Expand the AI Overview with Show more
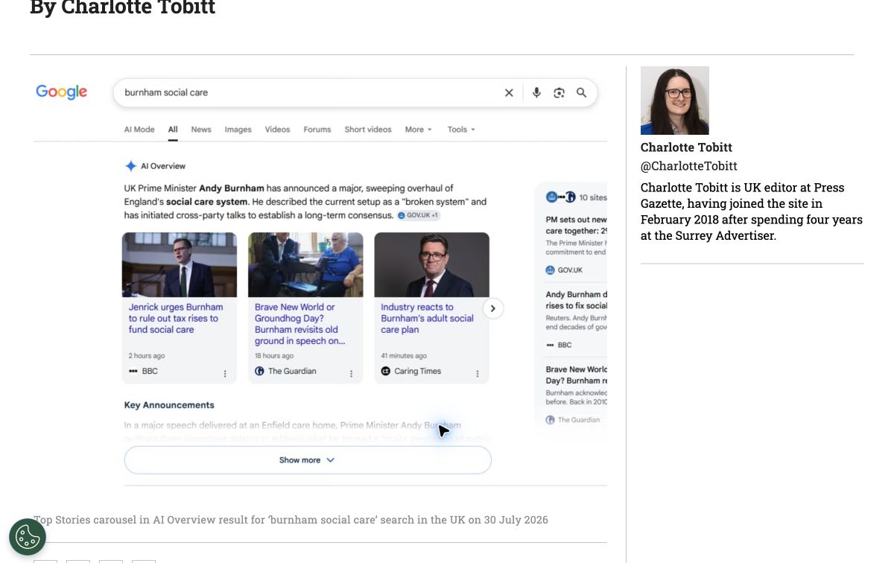The width and height of the screenshot is (894, 563). coord(308,460)
